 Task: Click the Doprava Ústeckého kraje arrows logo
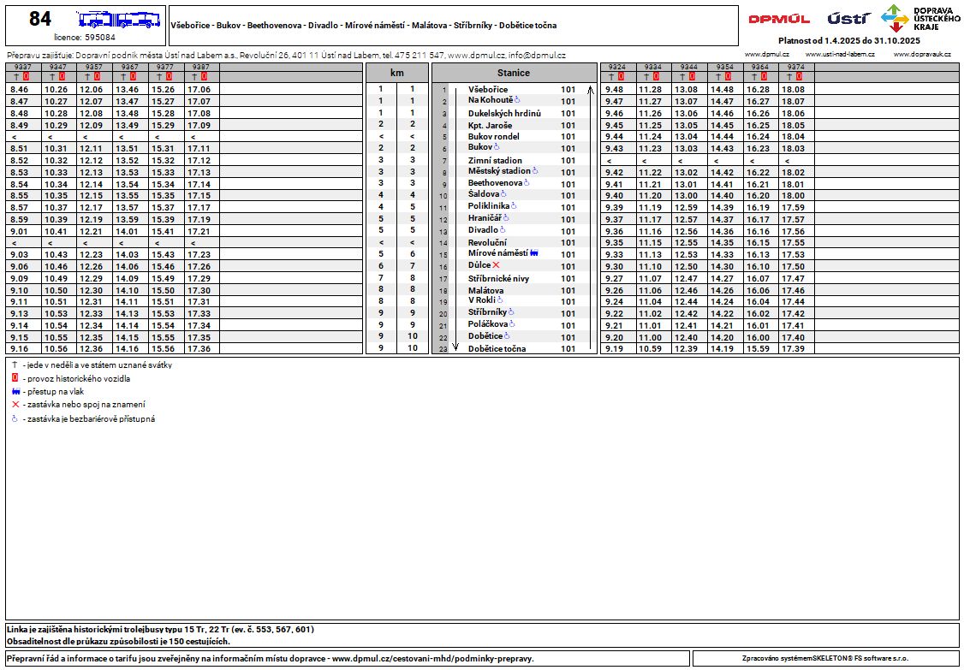[896, 18]
